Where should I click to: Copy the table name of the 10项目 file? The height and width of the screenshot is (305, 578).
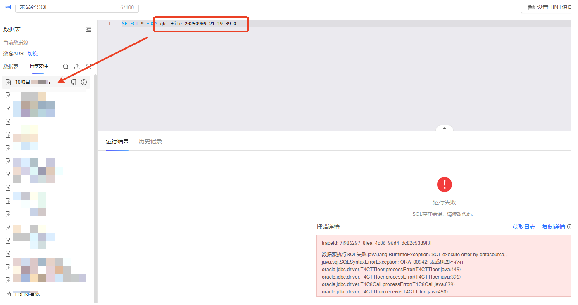[74, 82]
